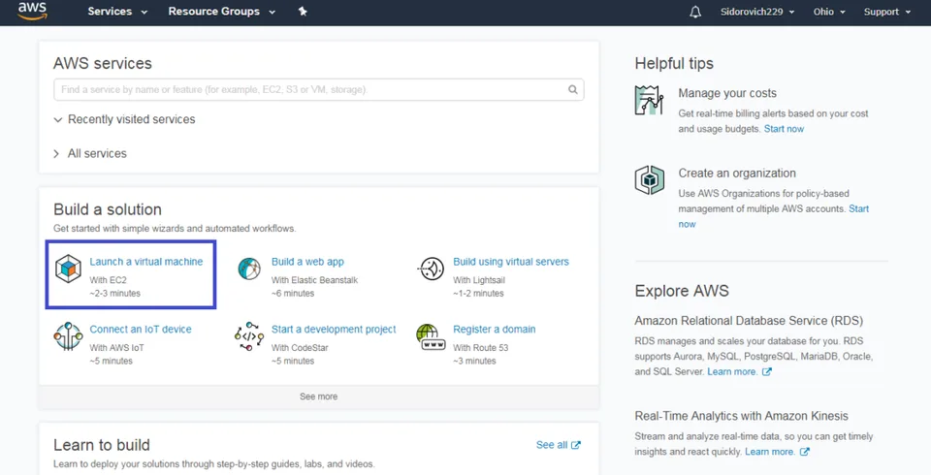Click the See more bar
Viewport: 931px width, 475px height.
coord(319,396)
